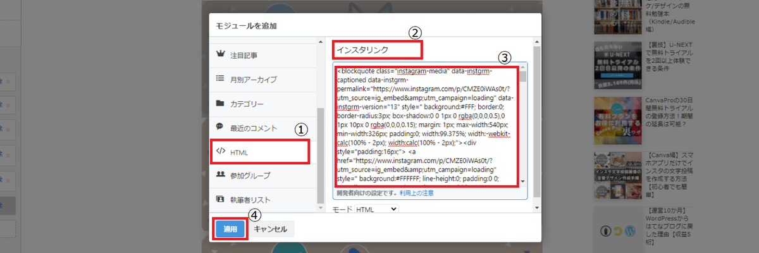Choose HTML module type

click(262, 151)
